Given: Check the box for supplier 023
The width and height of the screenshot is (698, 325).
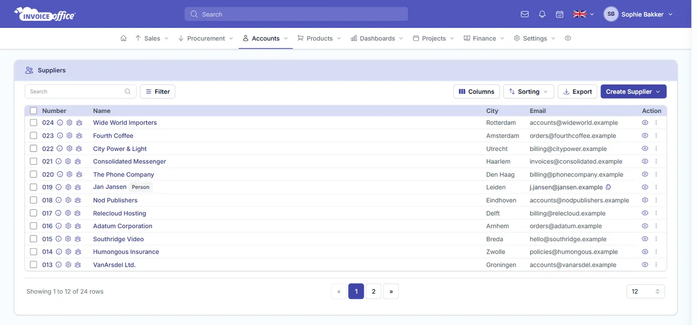Looking at the screenshot, I should pyautogui.click(x=33, y=136).
